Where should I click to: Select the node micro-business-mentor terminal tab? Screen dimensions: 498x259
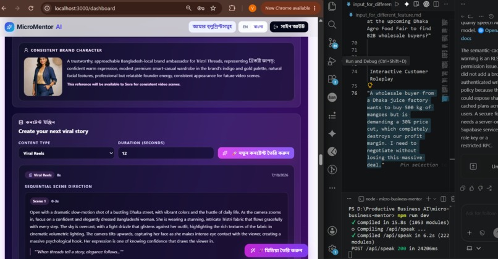tap(390, 199)
